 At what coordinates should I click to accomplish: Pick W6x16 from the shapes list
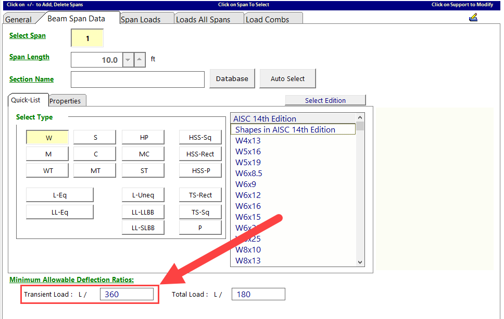(x=293, y=206)
